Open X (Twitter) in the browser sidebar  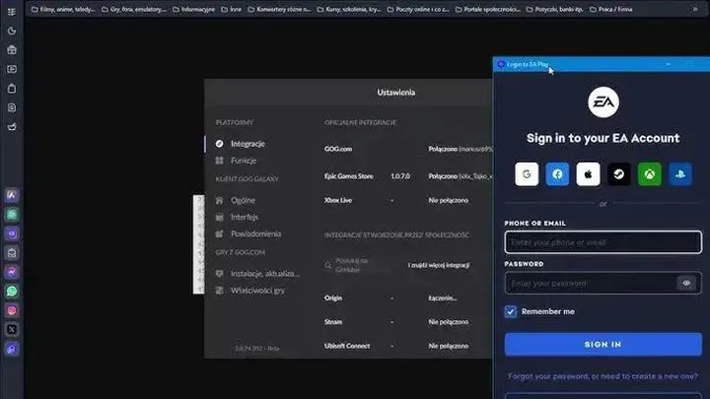point(12,329)
